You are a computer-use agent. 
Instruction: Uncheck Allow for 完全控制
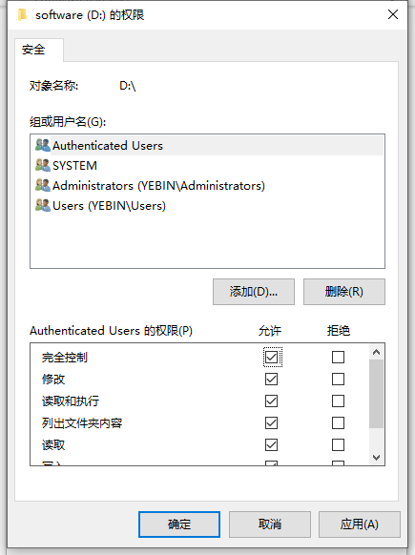point(271,357)
